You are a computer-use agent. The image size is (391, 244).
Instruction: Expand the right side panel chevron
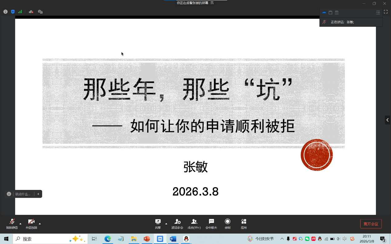coord(387,120)
